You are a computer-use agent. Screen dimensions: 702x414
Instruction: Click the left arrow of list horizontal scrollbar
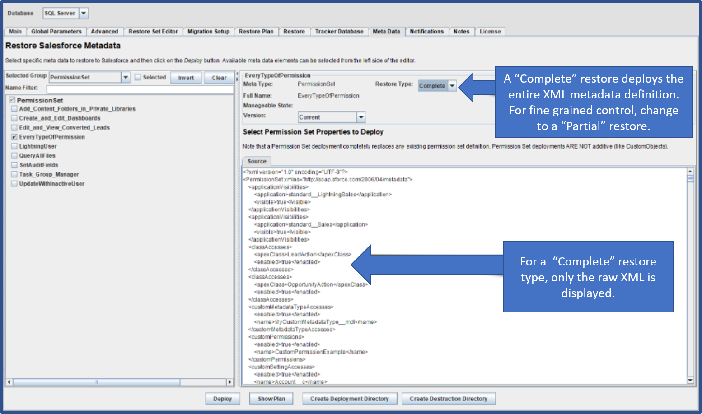[9, 382]
